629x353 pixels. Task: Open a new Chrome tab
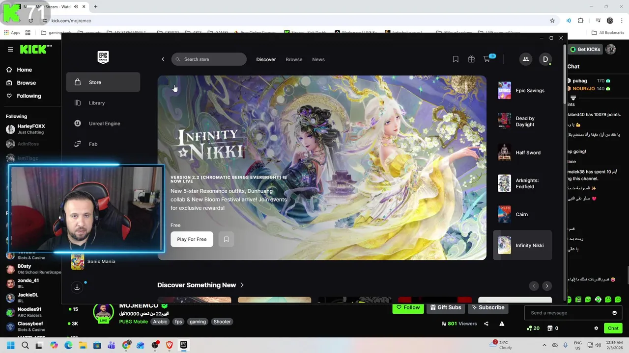(x=95, y=7)
